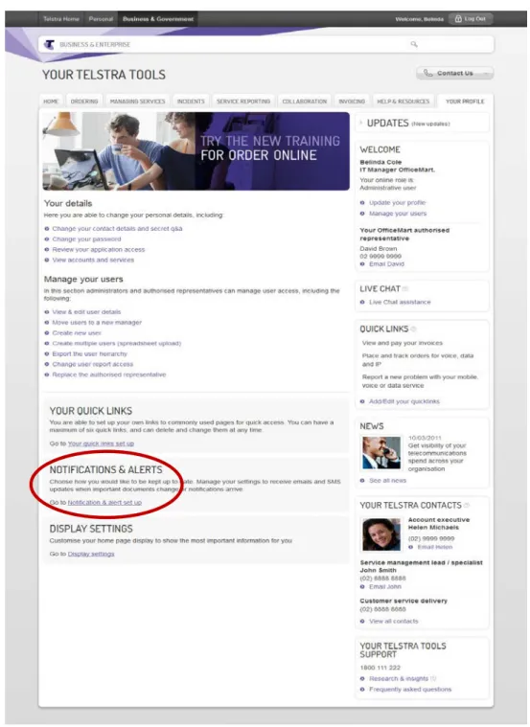Open Place and track orders quick link
This screenshot has height=727, width=530.
click(x=418, y=360)
